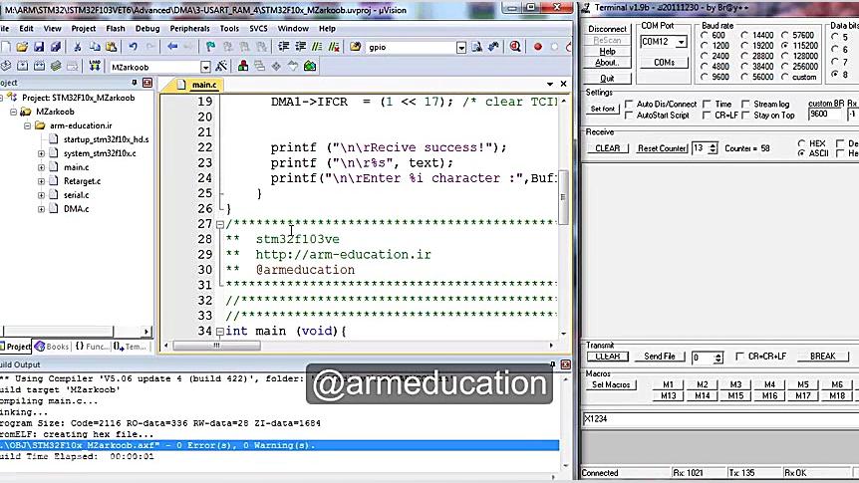Disconnect the Terminal serial port
The height and width of the screenshot is (483, 859).
pyautogui.click(x=607, y=29)
